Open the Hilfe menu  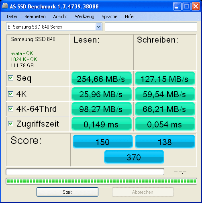(x=129, y=16)
